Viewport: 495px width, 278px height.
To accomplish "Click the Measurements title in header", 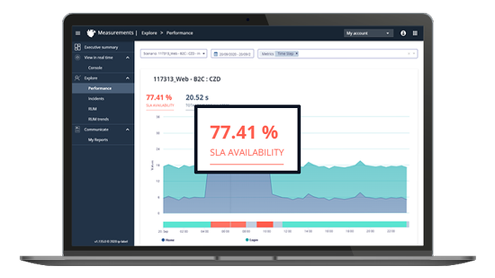I will (x=115, y=33).
